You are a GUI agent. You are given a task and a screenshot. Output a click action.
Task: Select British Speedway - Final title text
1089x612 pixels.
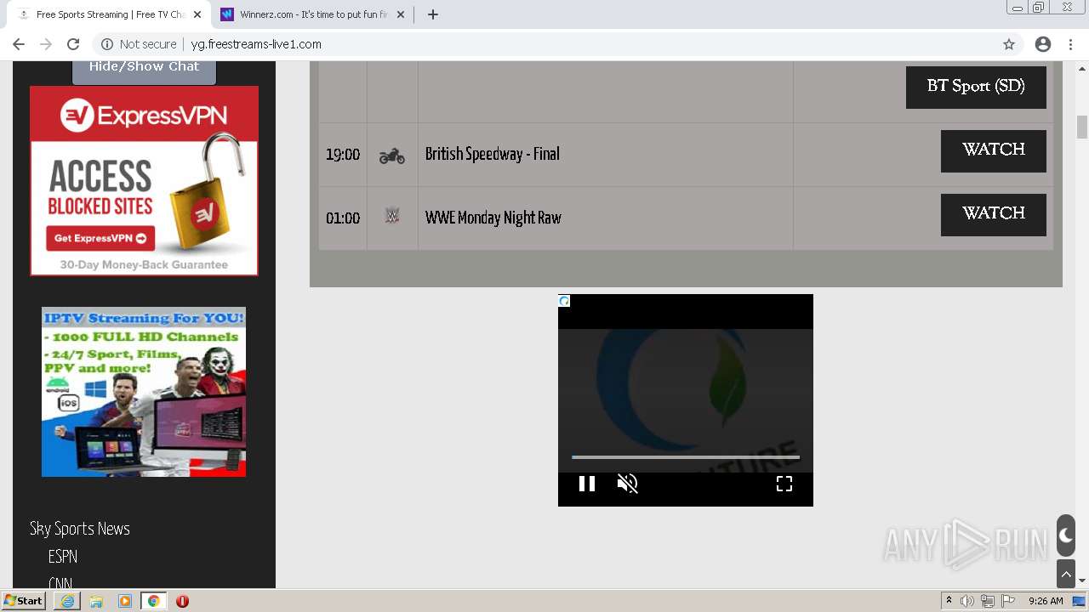click(493, 154)
